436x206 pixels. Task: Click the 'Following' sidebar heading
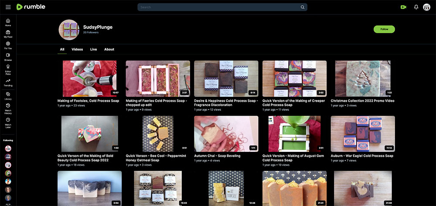click(x=8, y=140)
